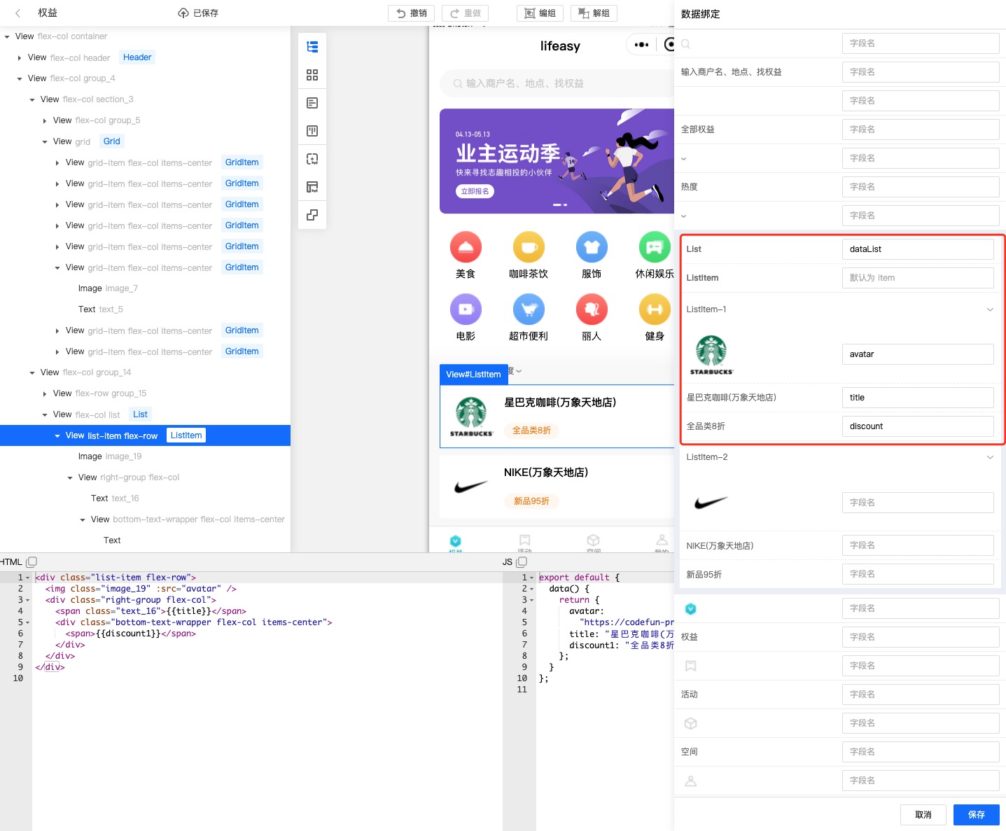
Task: Click the 字段名 field for 新品95折
Action: (918, 574)
